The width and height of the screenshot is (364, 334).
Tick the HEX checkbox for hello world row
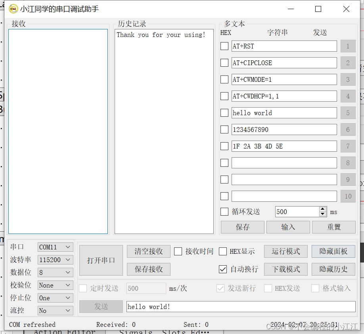(x=224, y=113)
